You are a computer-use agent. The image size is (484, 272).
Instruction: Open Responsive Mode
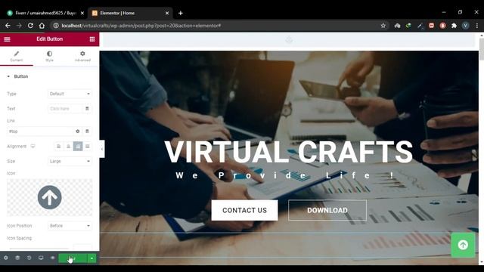pyautogui.click(x=41, y=258)
